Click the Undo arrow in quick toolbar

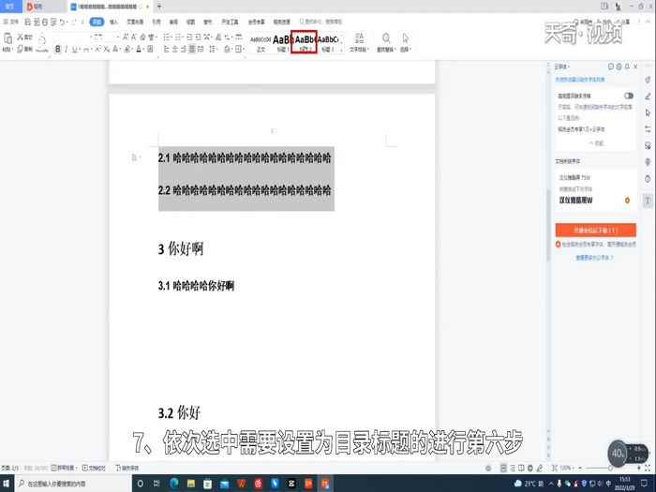pyautogui.click(x=62, y=22)
